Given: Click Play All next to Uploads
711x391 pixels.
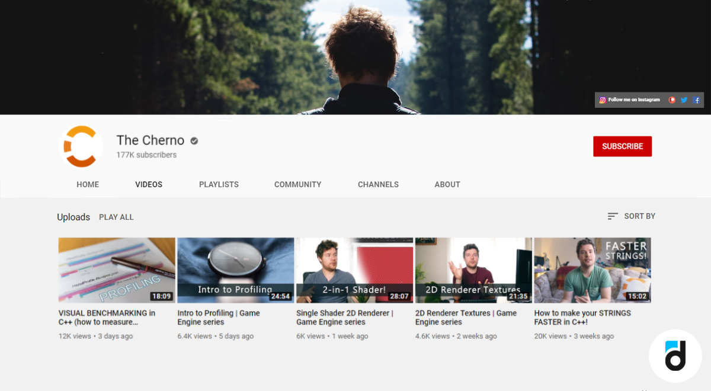Looking at the screenshot, I should pos(116,217).
